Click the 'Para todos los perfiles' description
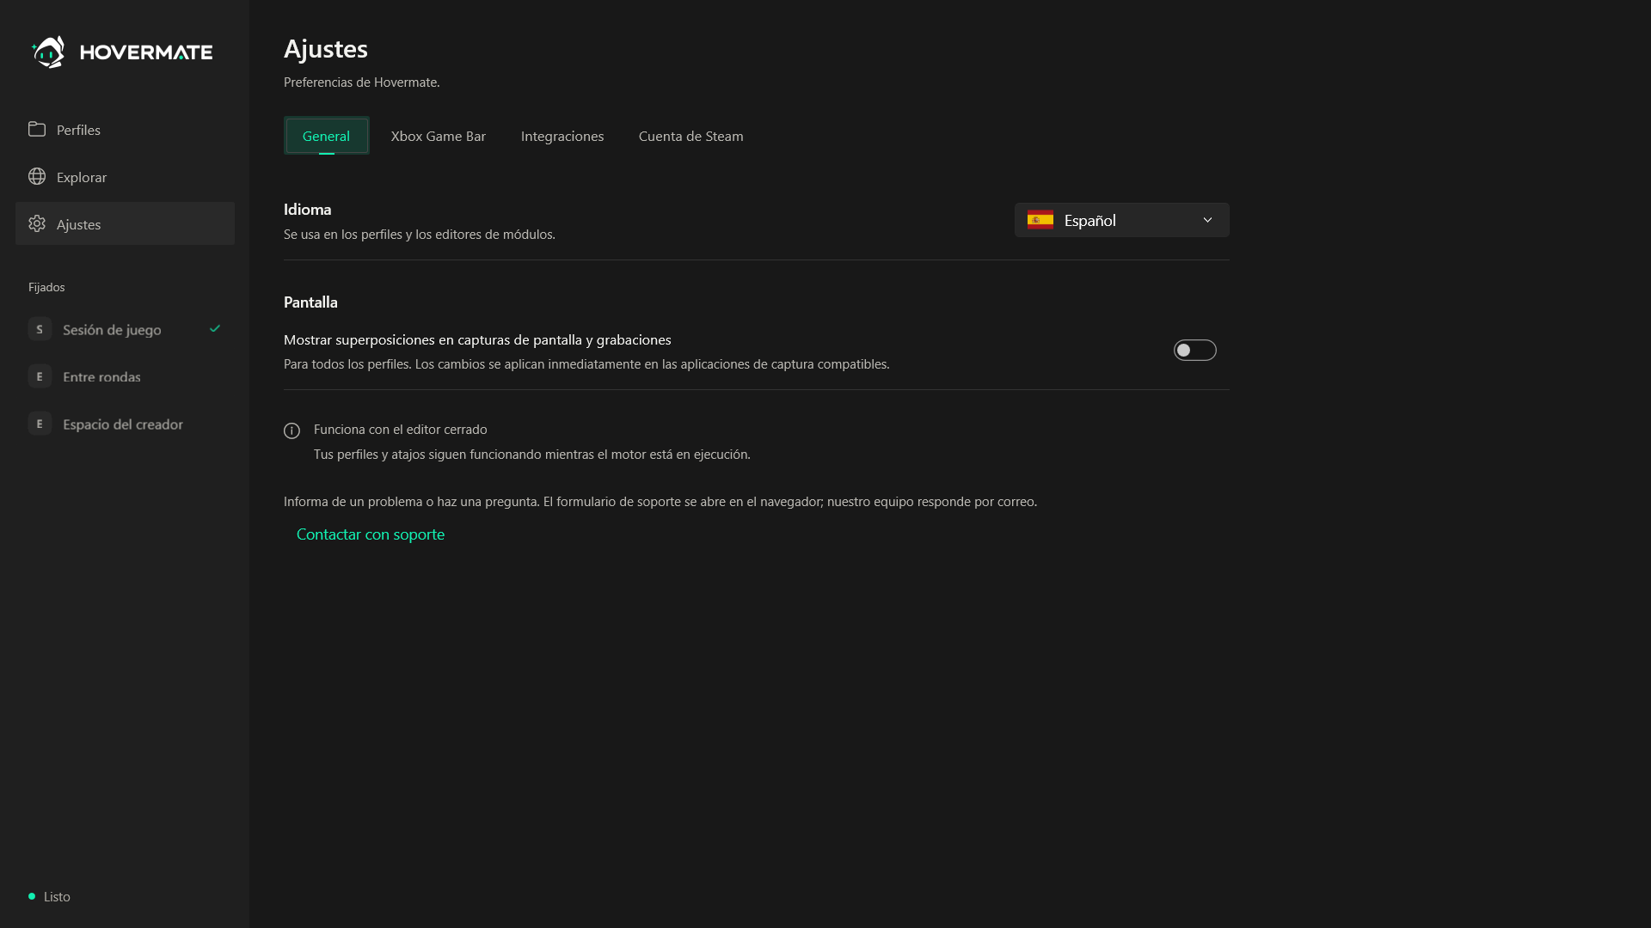Viewport: 1651px width, 928px height. (x=586, y=363)
